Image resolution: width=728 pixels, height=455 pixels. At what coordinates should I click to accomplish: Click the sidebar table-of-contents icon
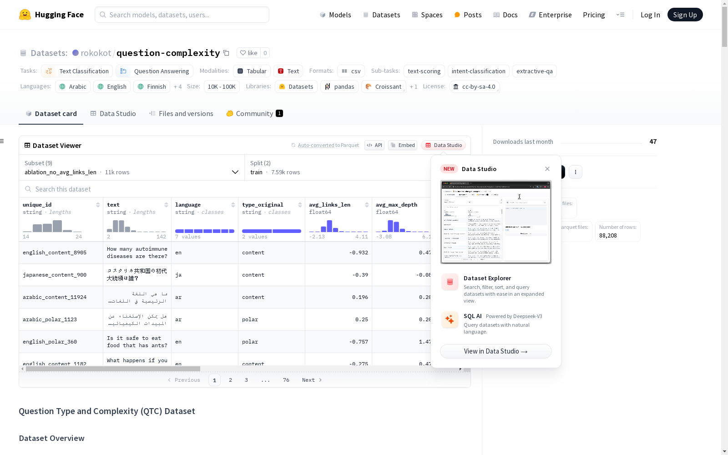(x=2, y=141)
